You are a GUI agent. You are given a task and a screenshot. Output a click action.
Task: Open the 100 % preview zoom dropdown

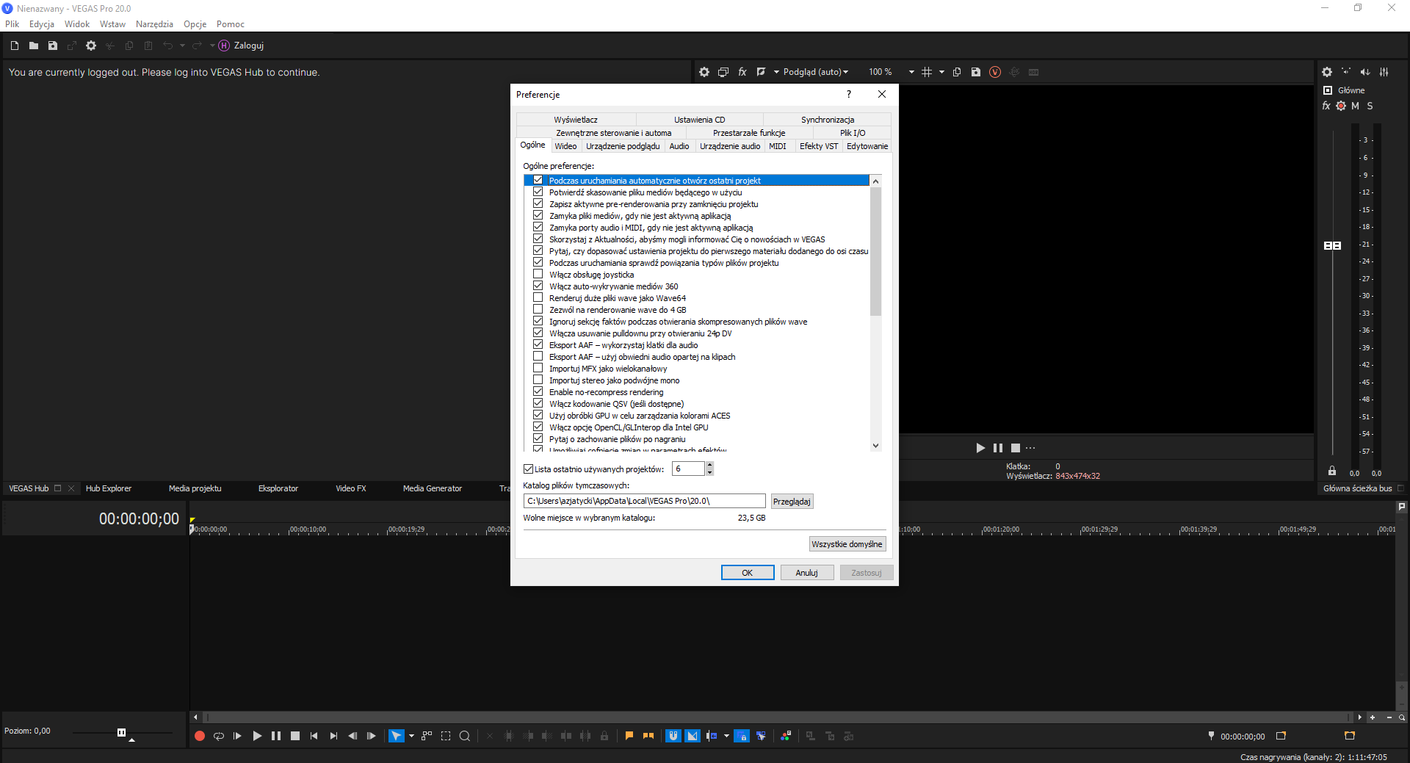911,72
